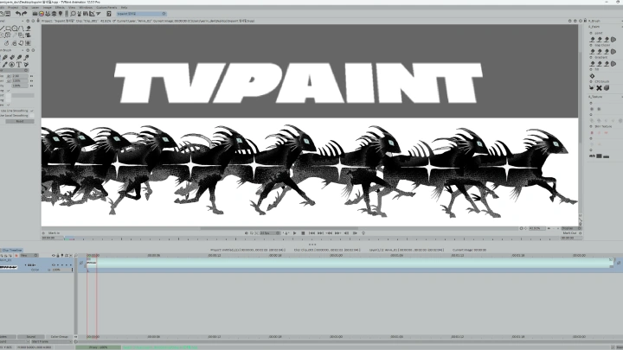
Task: Stop playback
Action: [x=303, y=233]
